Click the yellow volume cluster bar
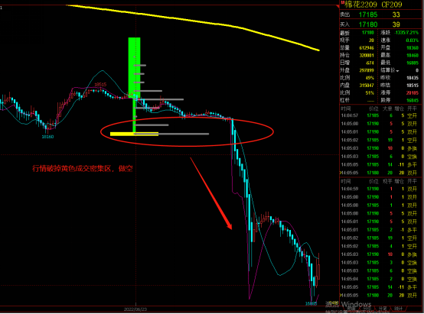The width and height of the screenshot is (424, 314). (x=134, y=134)
